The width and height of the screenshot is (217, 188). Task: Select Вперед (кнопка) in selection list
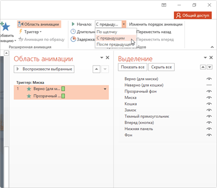139,123
